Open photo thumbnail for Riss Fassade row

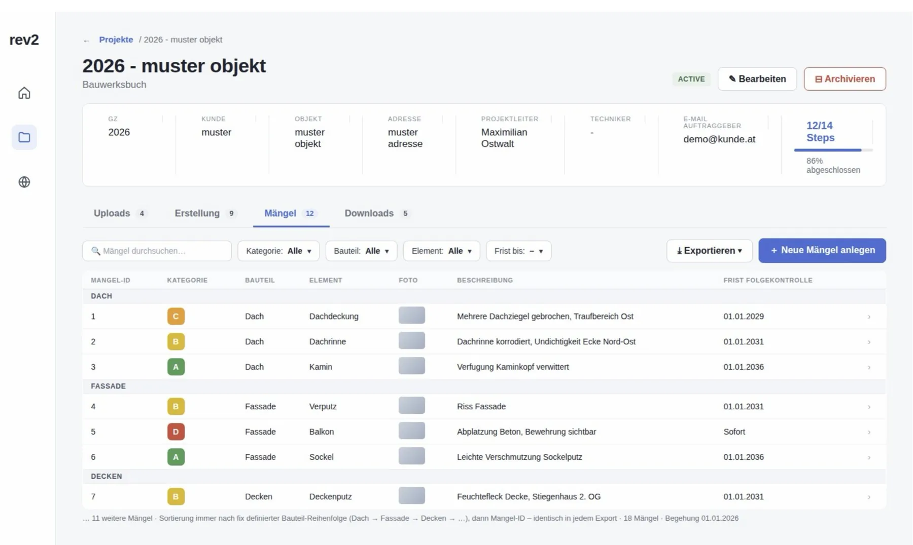pyautogui.click(x=411, y=406)
